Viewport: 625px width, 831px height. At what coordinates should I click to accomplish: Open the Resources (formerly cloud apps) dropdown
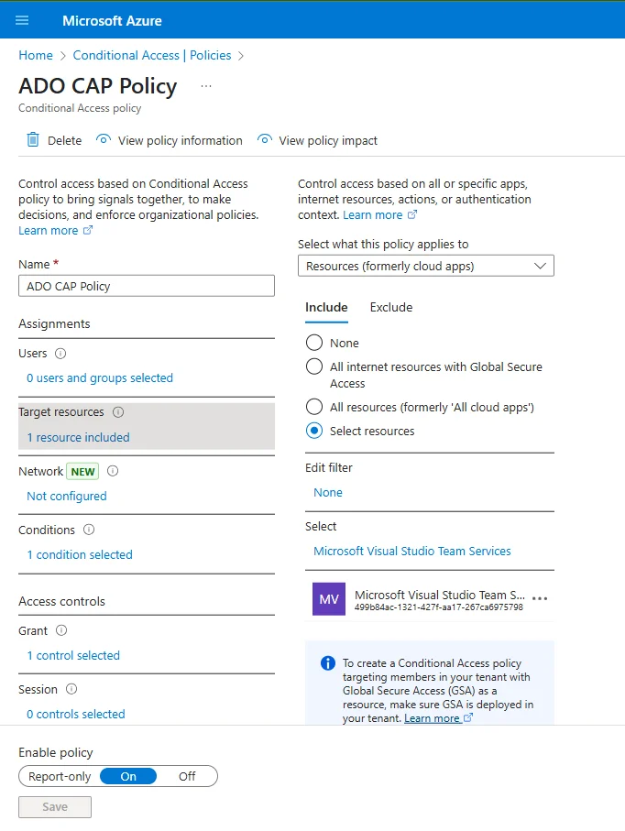[x=426, y=266]
